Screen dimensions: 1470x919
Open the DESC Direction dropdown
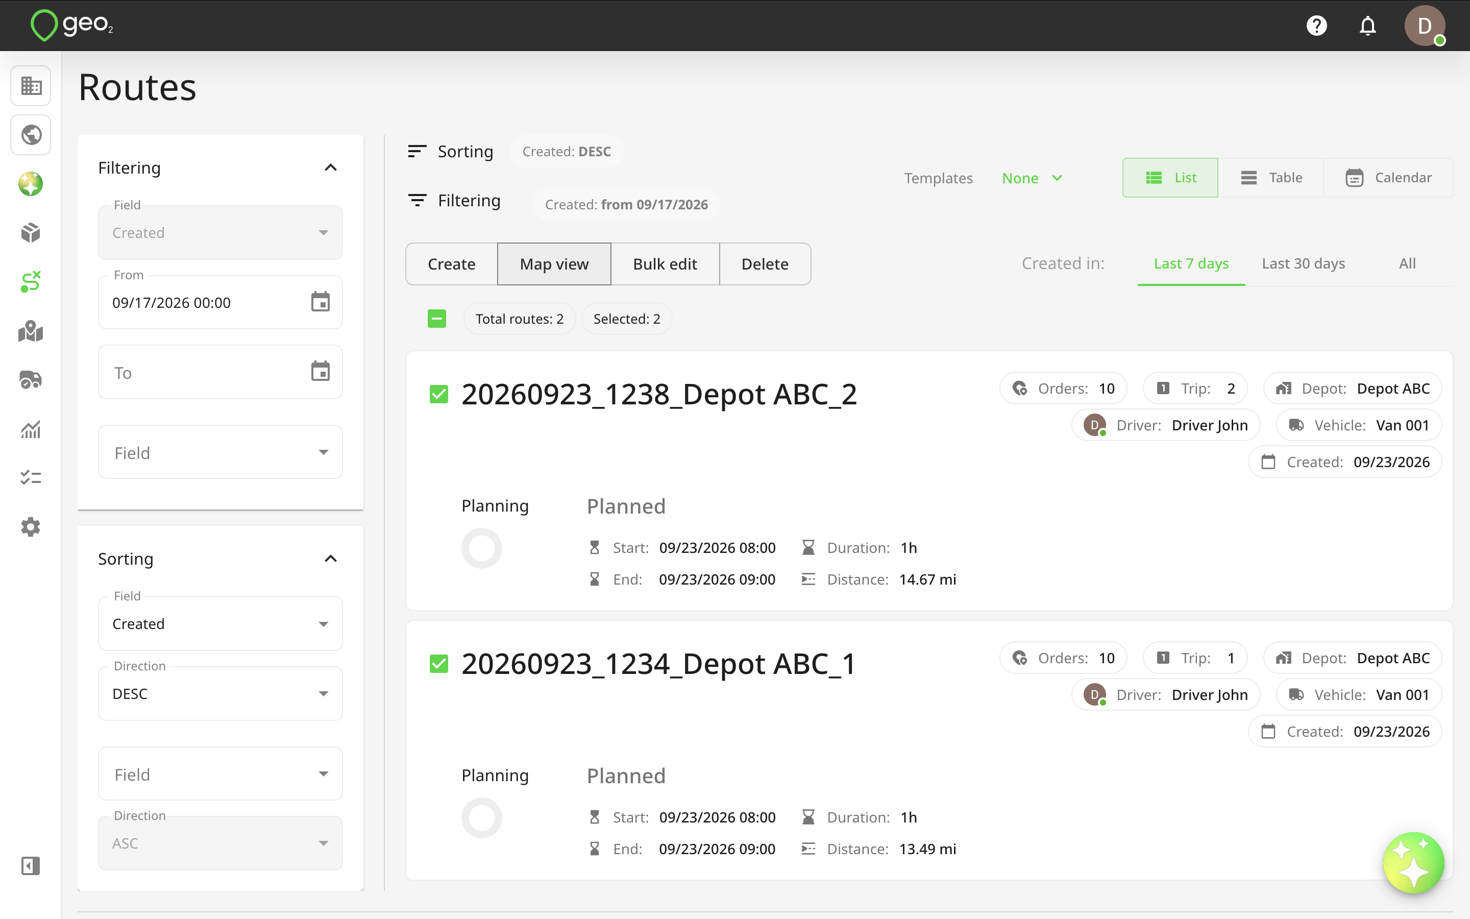pos(220,693)
